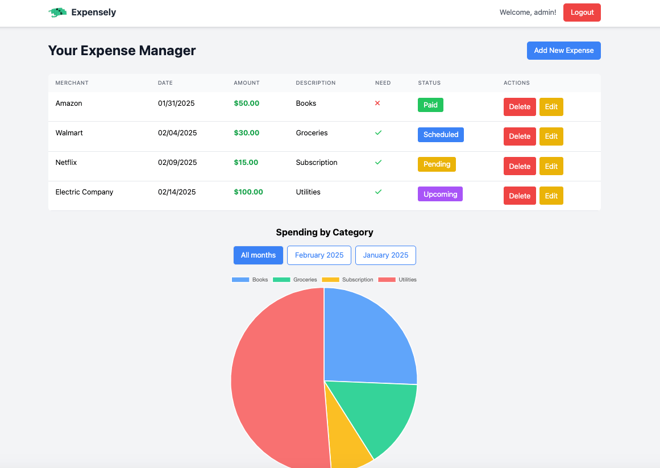Log out using the Logout button

(x=582, y=13)
